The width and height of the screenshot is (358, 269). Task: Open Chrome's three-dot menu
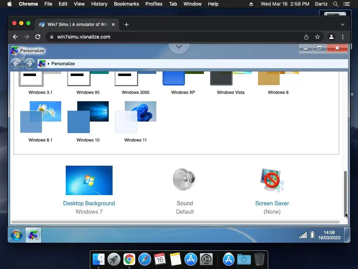(x=343, y=37)
